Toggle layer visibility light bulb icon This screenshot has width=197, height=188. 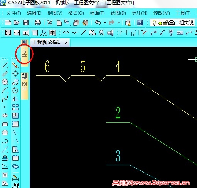(x=154, y=23)
